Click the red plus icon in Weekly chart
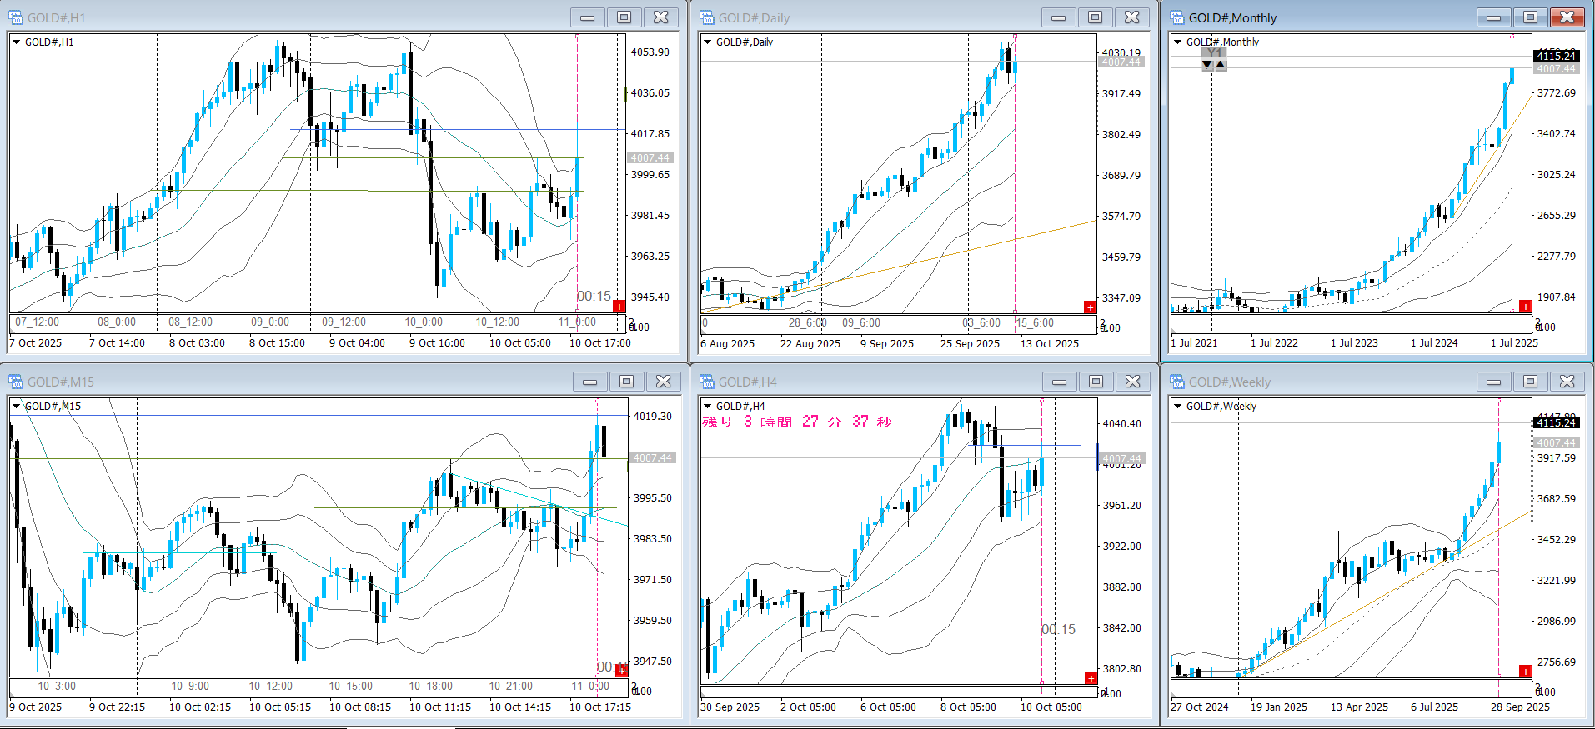 [x=1525, y=672]
